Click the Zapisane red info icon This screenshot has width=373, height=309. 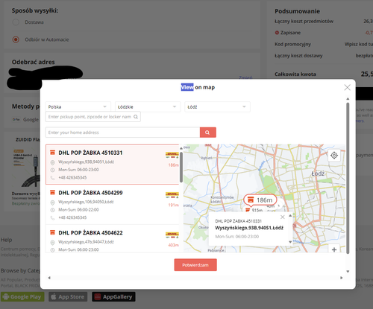click(277, 33)
